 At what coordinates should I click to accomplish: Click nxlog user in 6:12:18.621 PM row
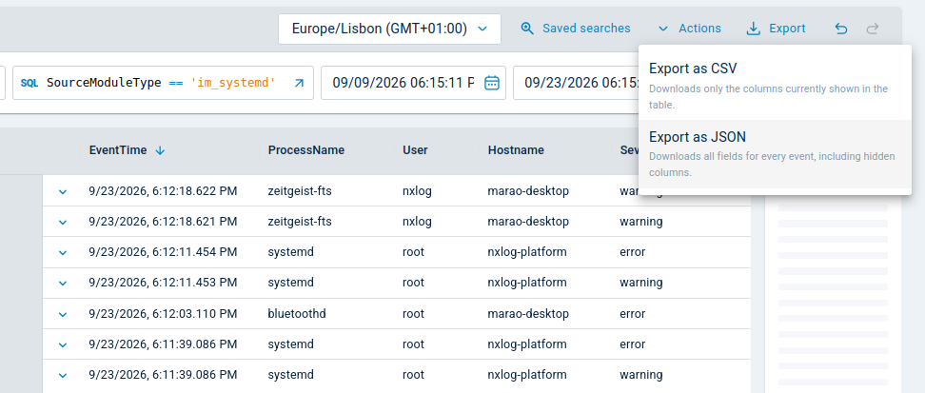417,222
